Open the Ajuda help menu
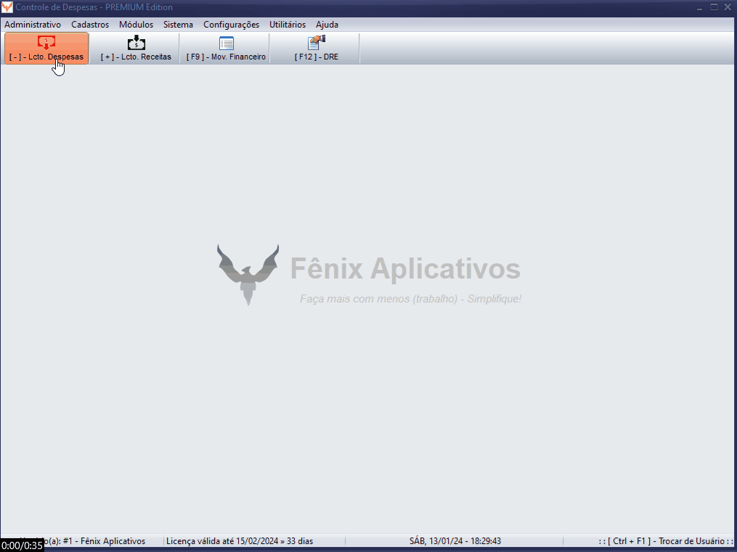 [327, 25]
